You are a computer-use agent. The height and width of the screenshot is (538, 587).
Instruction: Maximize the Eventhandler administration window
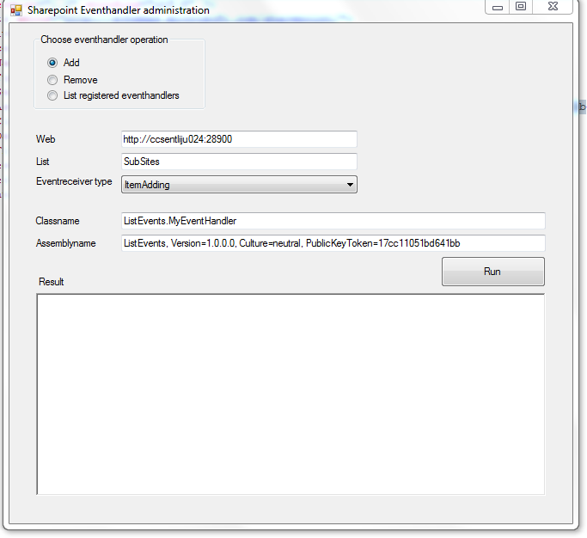[x=521, y=7]
